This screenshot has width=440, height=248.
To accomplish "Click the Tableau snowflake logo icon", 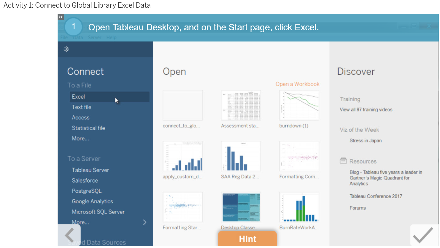I will pyautogui.click(x=66, y=49).
